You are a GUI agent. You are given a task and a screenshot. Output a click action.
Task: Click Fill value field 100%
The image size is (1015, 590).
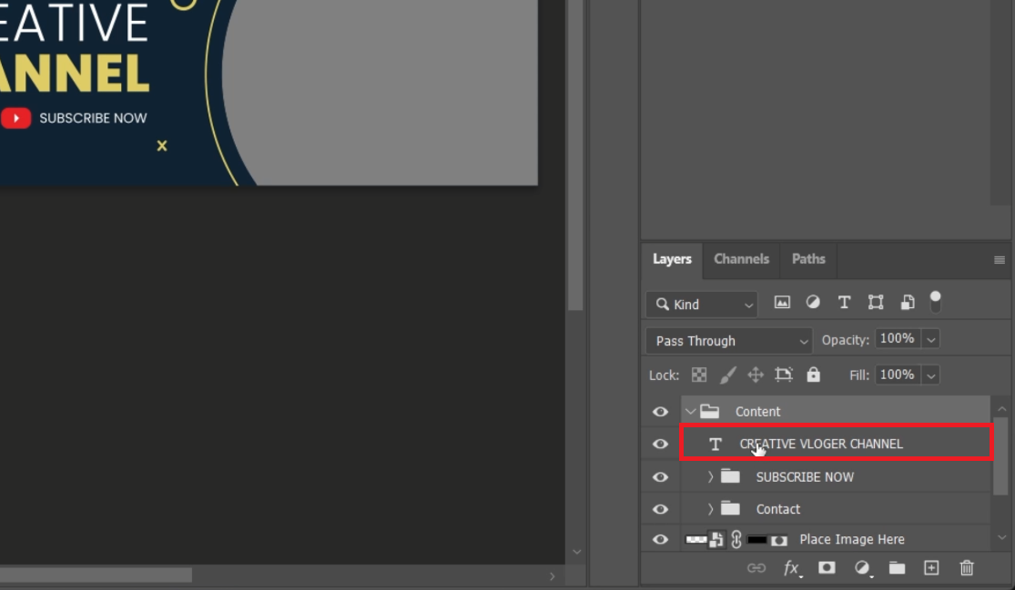click(x=898, y=375)
